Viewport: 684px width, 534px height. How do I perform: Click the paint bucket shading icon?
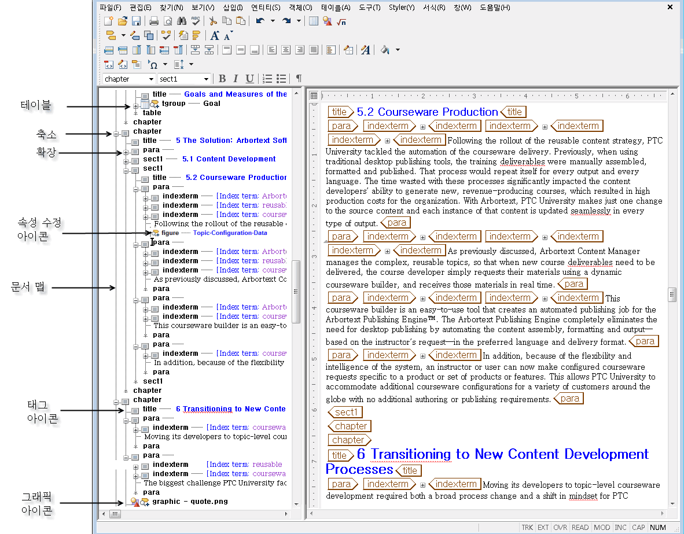click(385, 50)
